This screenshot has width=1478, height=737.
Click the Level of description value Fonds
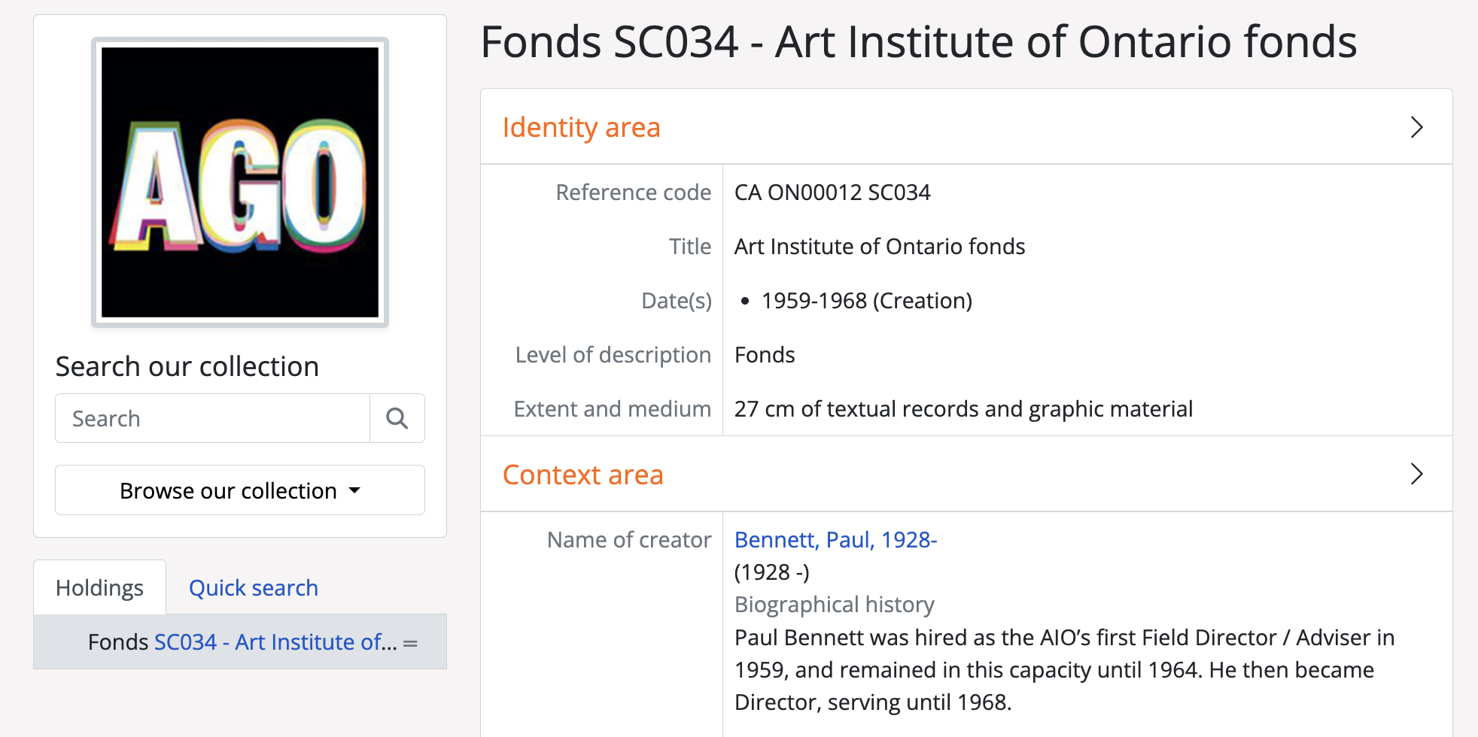tap(765, 354)
